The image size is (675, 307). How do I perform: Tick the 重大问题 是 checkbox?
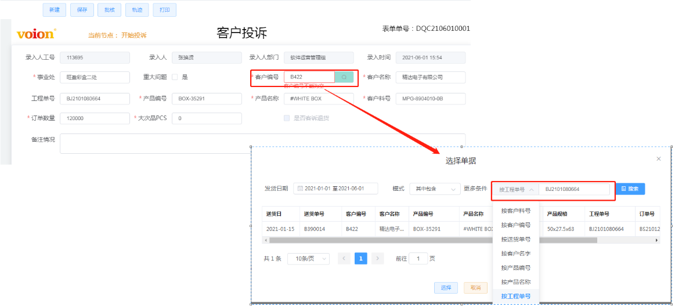(175, 77)
